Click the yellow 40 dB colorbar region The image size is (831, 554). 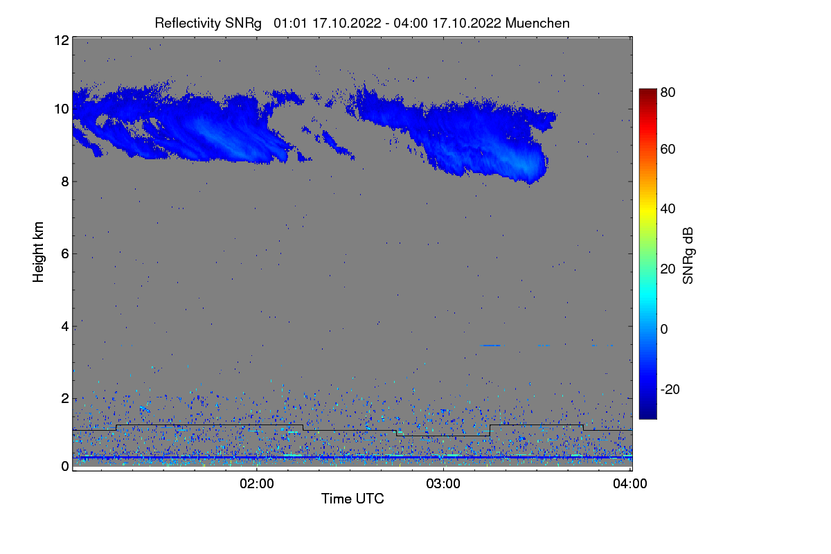647,208
